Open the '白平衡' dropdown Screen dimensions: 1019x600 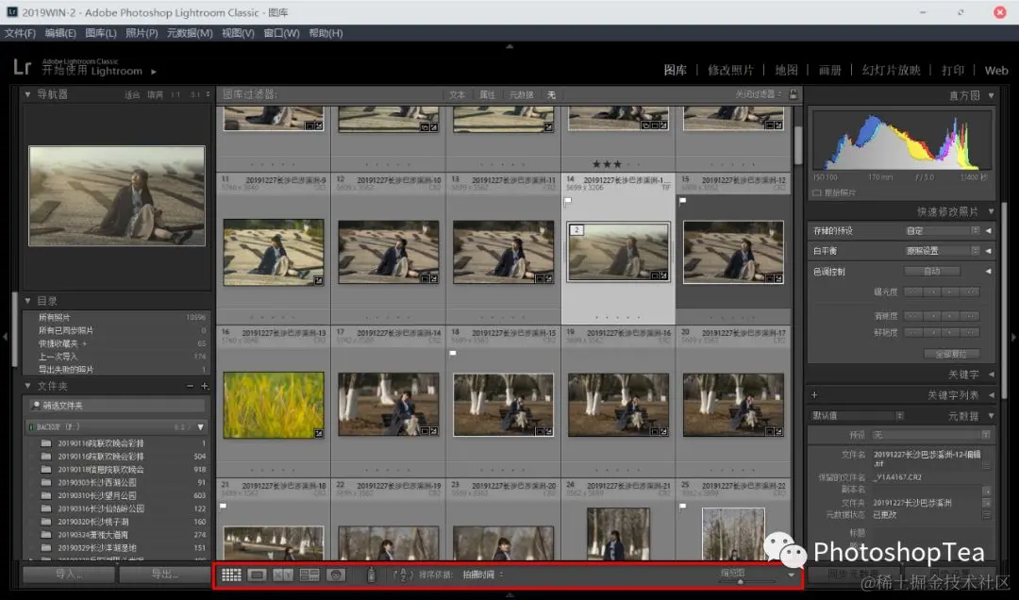[x=942, y=251]
